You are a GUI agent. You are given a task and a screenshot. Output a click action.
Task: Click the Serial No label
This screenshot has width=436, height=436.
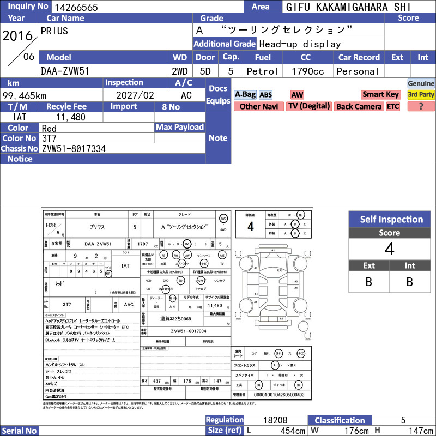click(19, 431)
